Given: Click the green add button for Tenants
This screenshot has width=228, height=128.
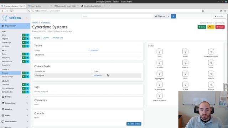Looking at the screenshot, I should 24,73.
